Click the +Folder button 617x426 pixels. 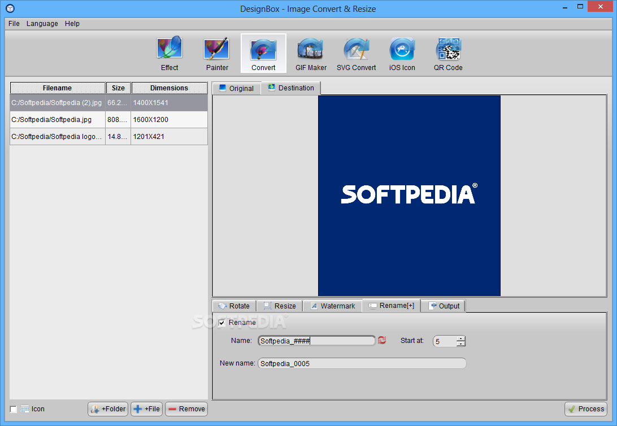pyautogui.click(x=108, y=409)
